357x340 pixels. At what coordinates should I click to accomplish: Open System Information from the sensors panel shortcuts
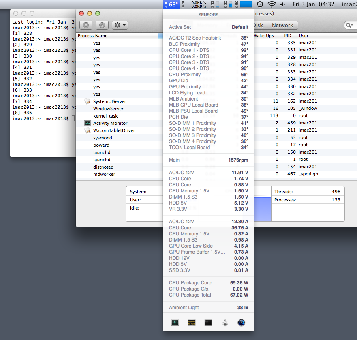click(x=225, y=323)
